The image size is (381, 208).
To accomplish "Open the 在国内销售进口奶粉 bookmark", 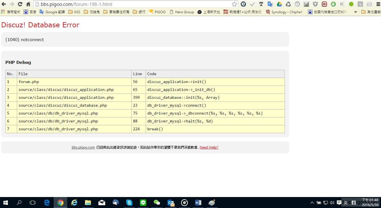I will [x=327, y=12].
